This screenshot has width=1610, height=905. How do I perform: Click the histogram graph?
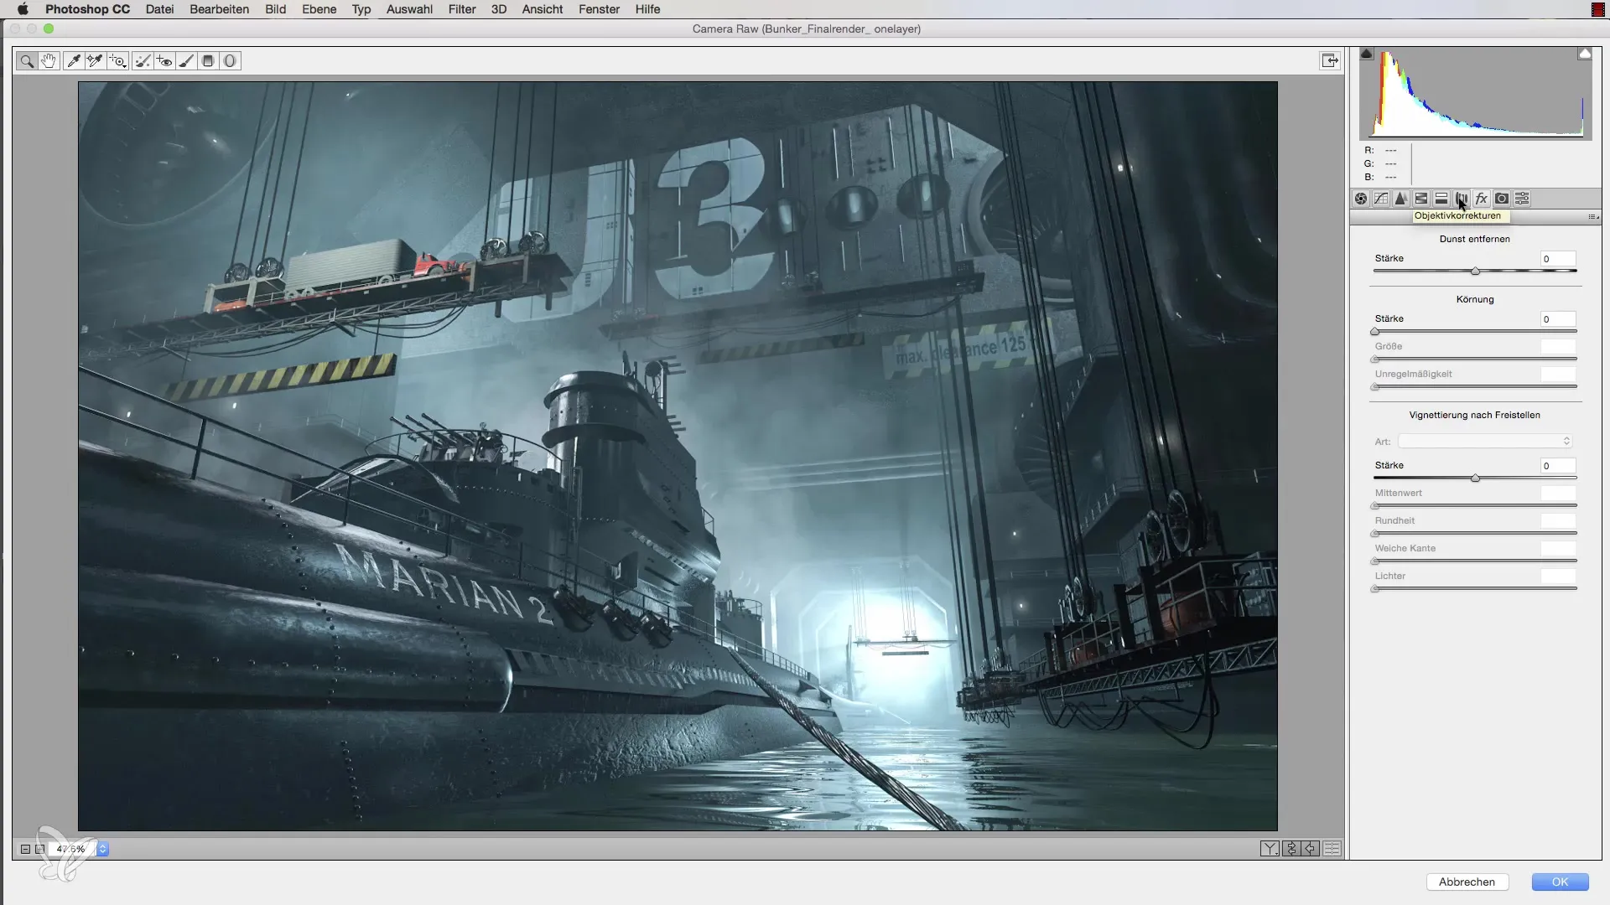click(x=1476, y=94)
